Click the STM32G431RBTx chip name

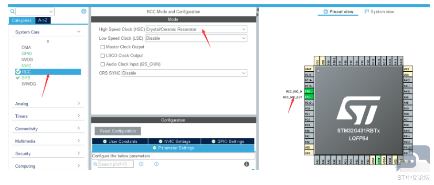click(x=359, y=131)
